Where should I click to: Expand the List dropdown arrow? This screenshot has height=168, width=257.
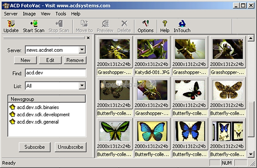coord(82,85)
